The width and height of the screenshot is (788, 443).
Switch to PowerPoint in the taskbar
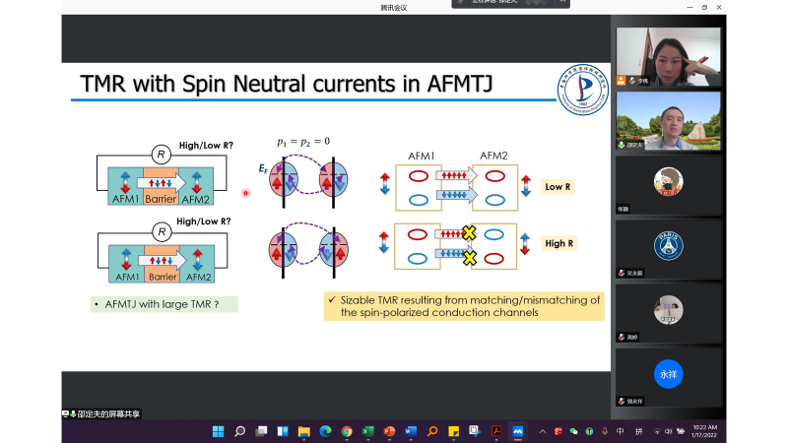pyautogui.click(x=389, y=431)
